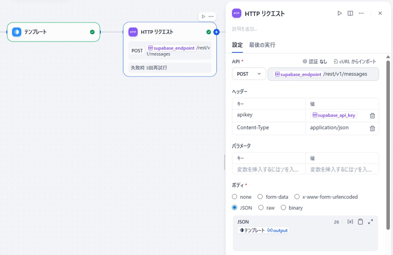Copy JSON body to clipboard
This screenshot has height=255, width=393.
pyautogui.click(x=360, y=222)
